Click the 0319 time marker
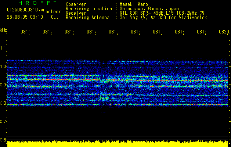This screenshot has width=231, height=147. [202, 32]
